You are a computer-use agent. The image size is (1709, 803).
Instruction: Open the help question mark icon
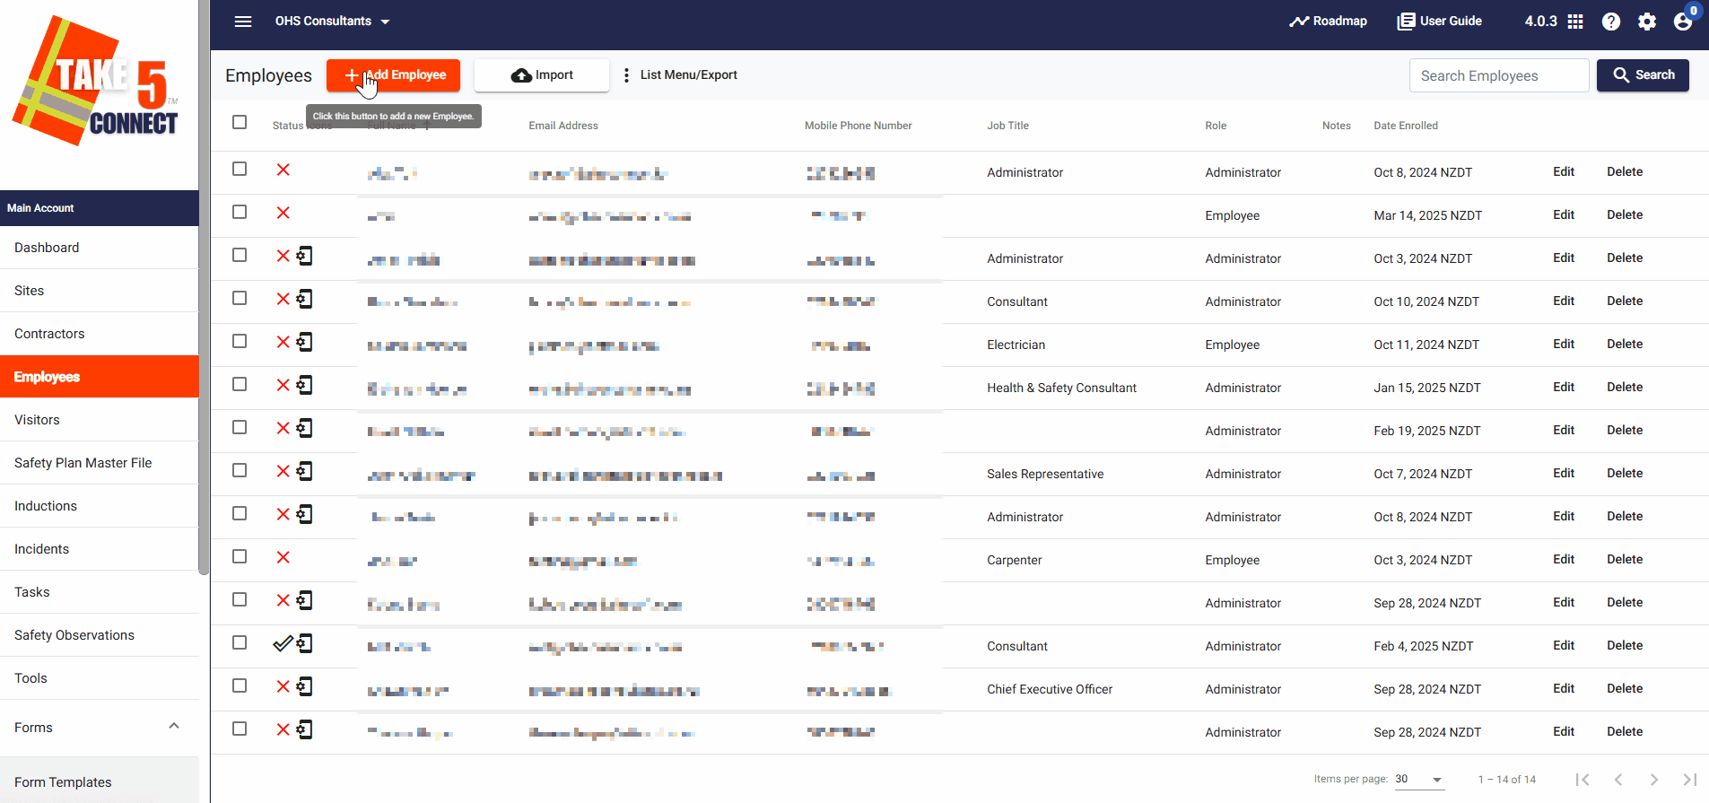coord(1611,22)
